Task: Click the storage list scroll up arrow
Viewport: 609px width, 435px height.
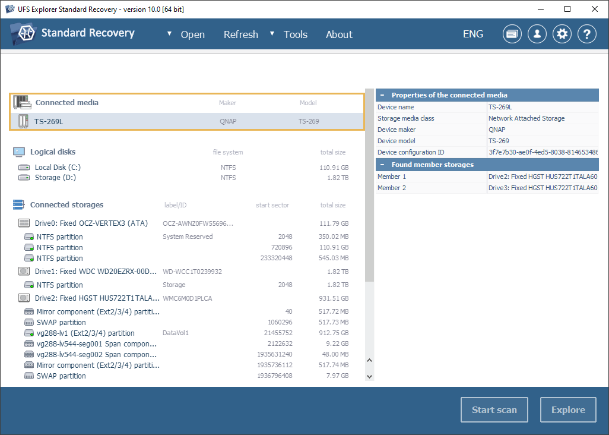Action: tap(369, 360)
